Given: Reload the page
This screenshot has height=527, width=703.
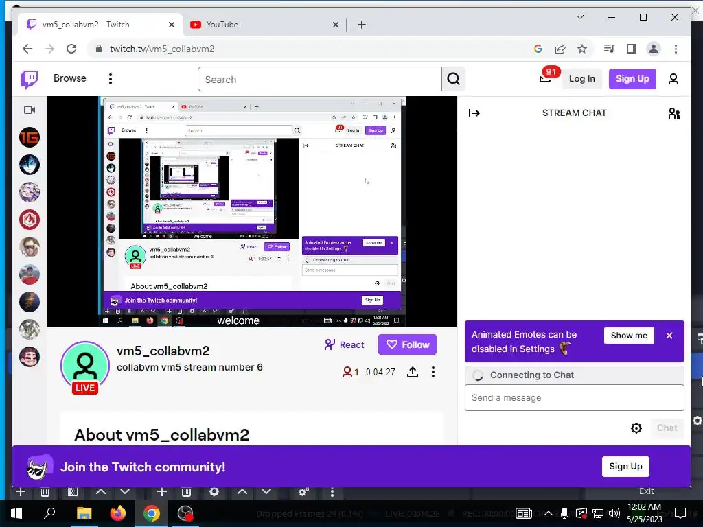Looking at the screenshot, I should click(x=71, y=49).
